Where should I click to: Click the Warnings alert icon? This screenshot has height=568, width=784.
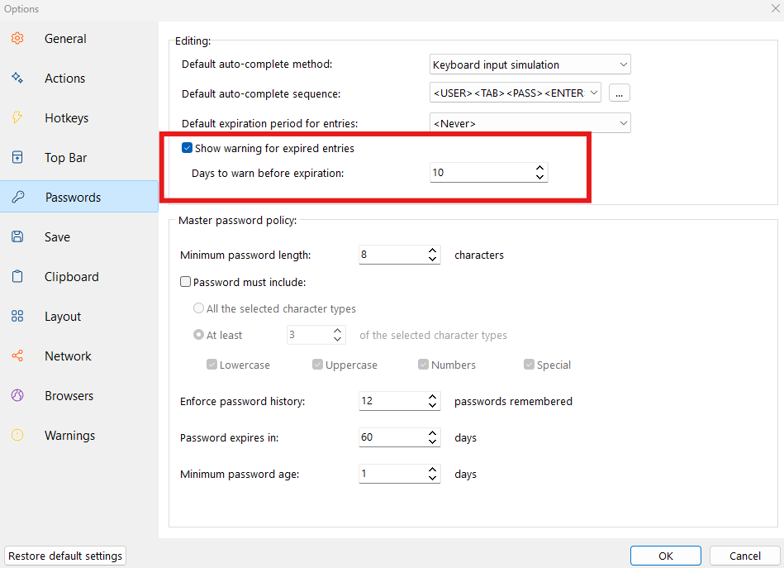coord(17,435)
